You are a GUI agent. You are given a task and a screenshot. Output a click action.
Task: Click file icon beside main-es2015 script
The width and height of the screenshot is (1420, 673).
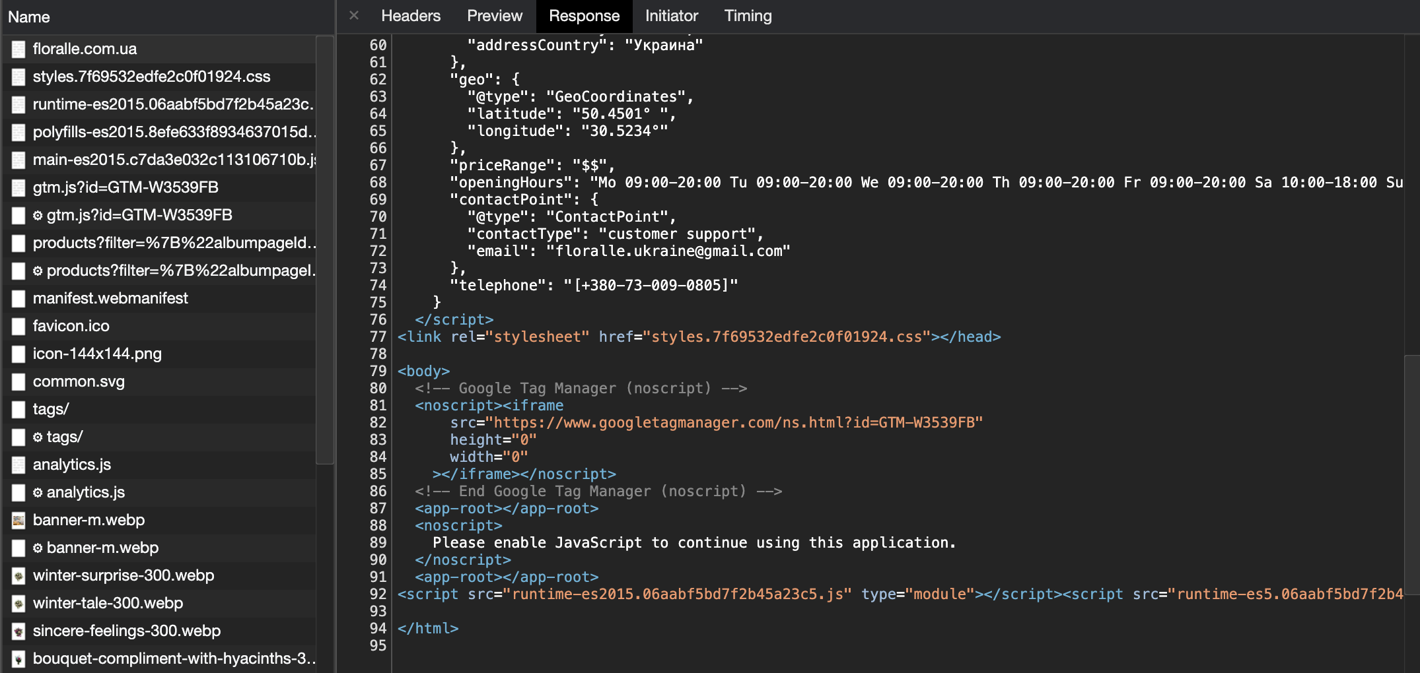coord(18,160)
